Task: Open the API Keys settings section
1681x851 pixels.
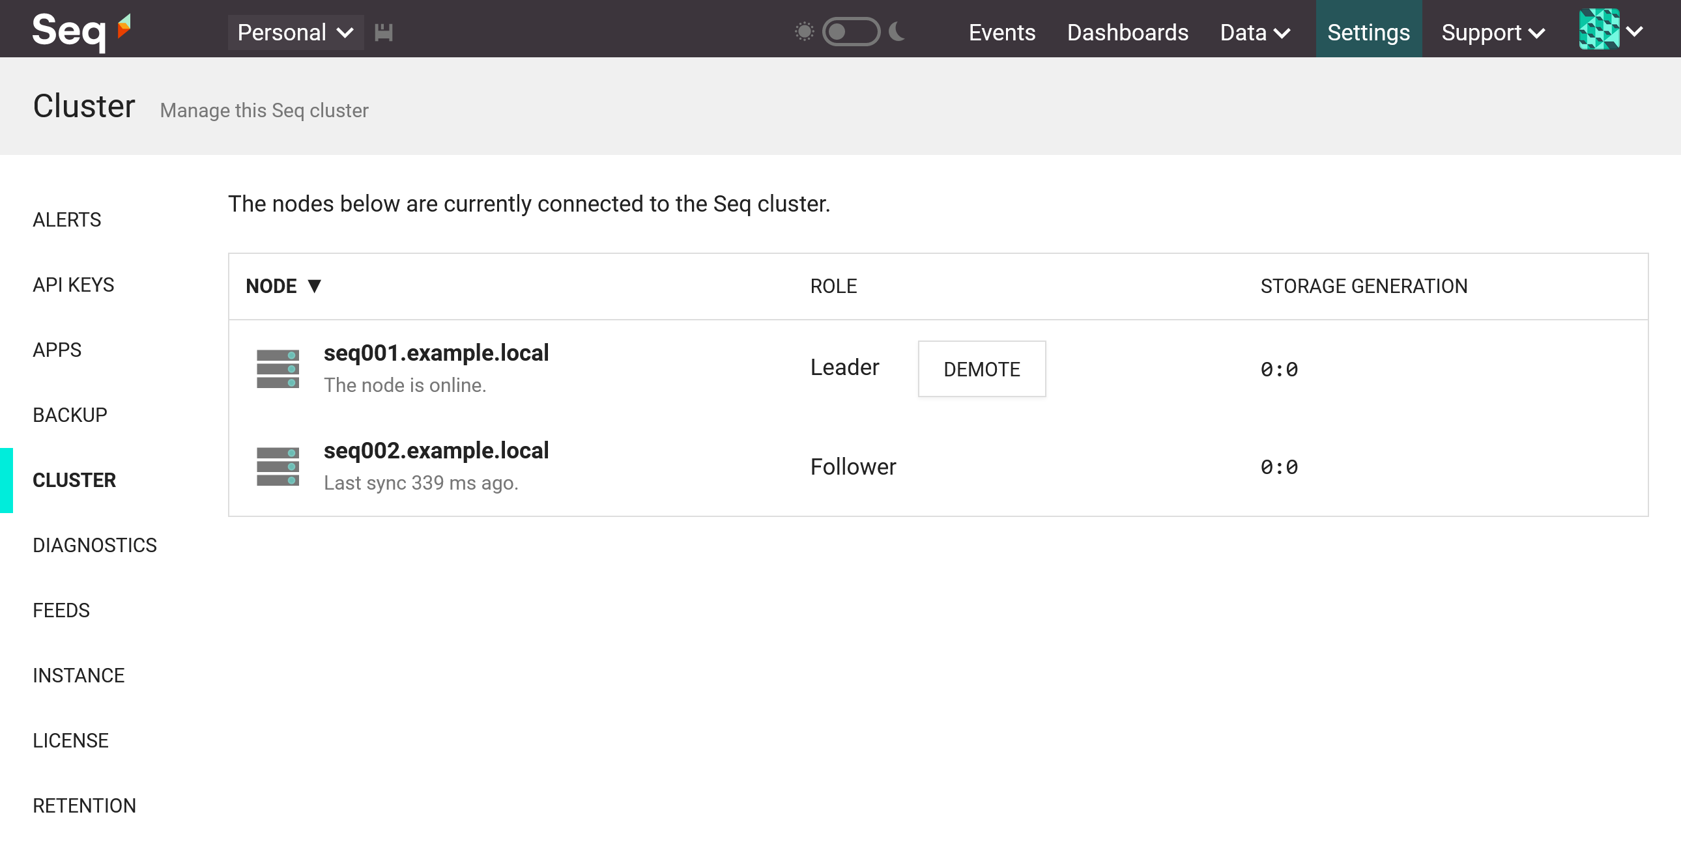Action: 73,285
